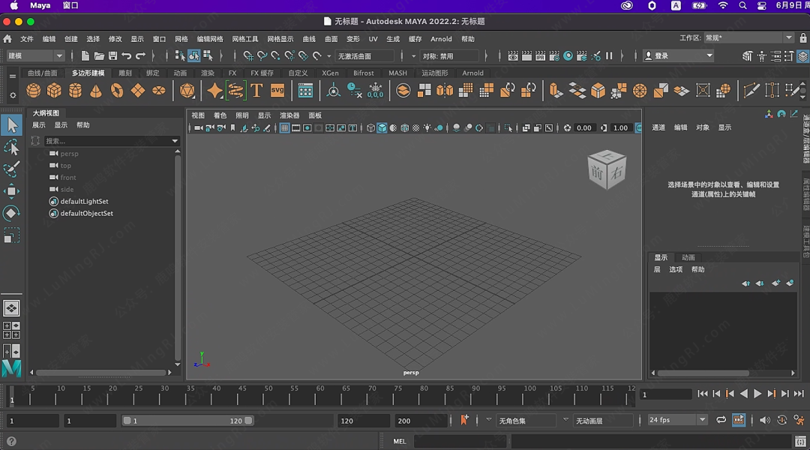Screen dimensions: 810x450
Task: Switch to the 雕刻 shelf tab
Action: pos(125,73)
